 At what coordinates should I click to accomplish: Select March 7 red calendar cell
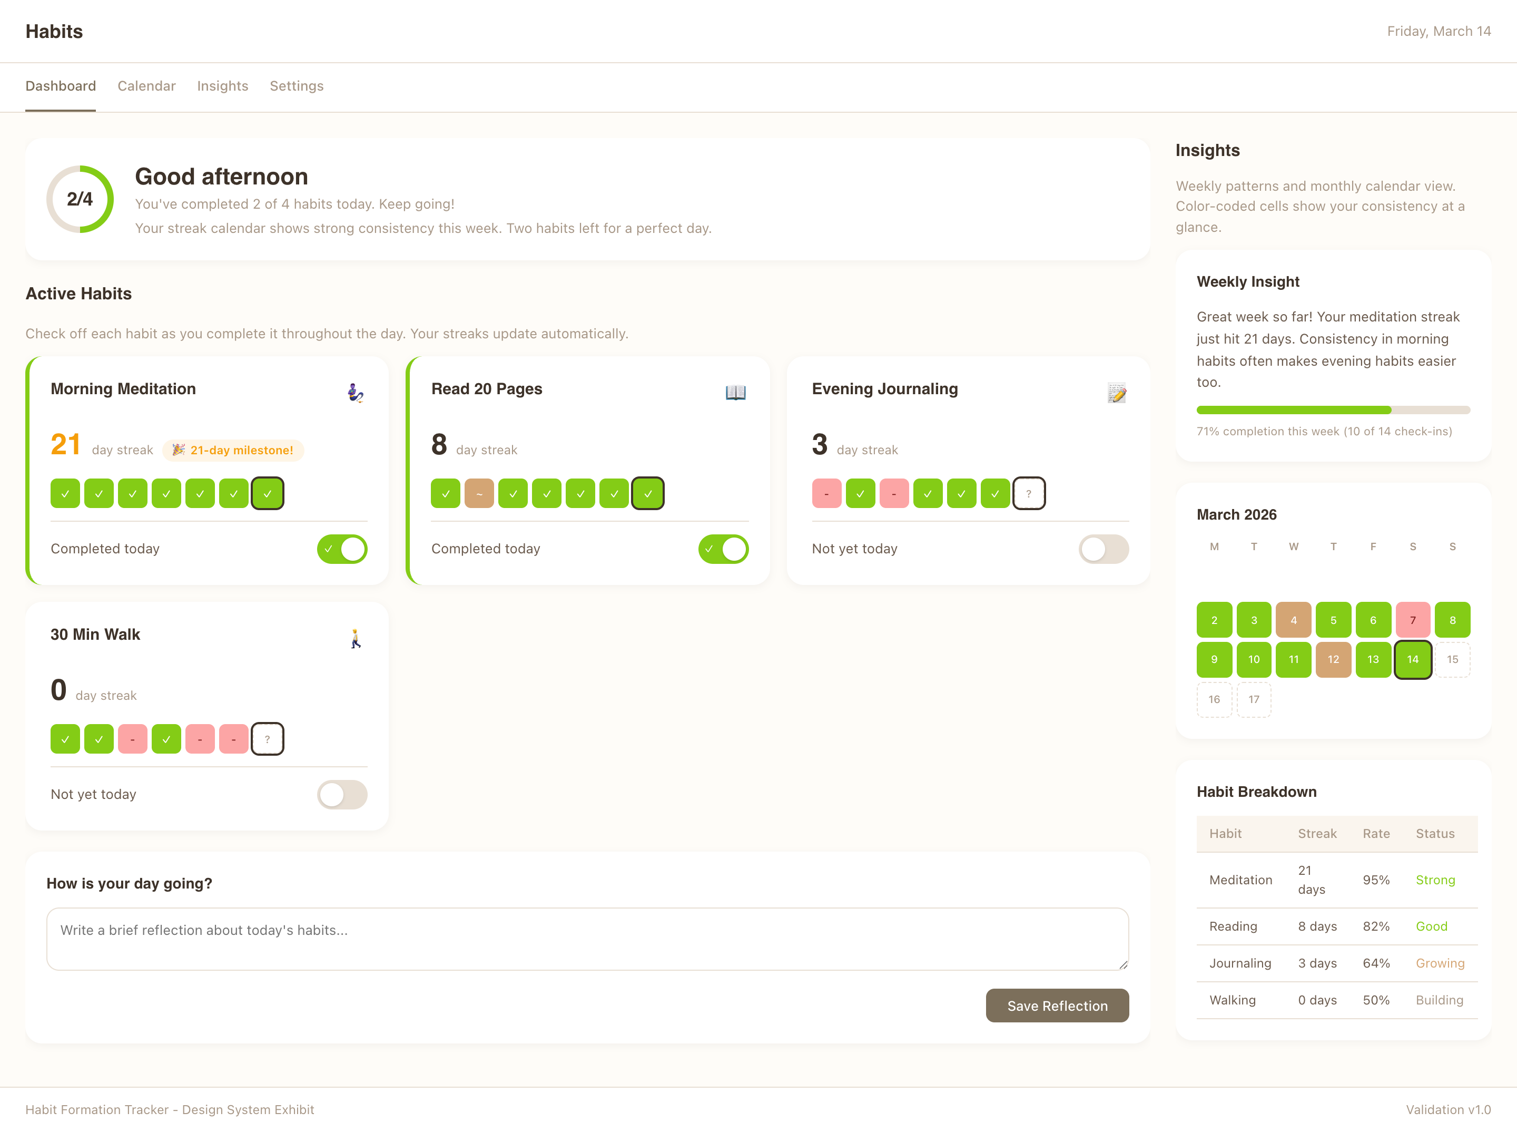(1412, 620)
